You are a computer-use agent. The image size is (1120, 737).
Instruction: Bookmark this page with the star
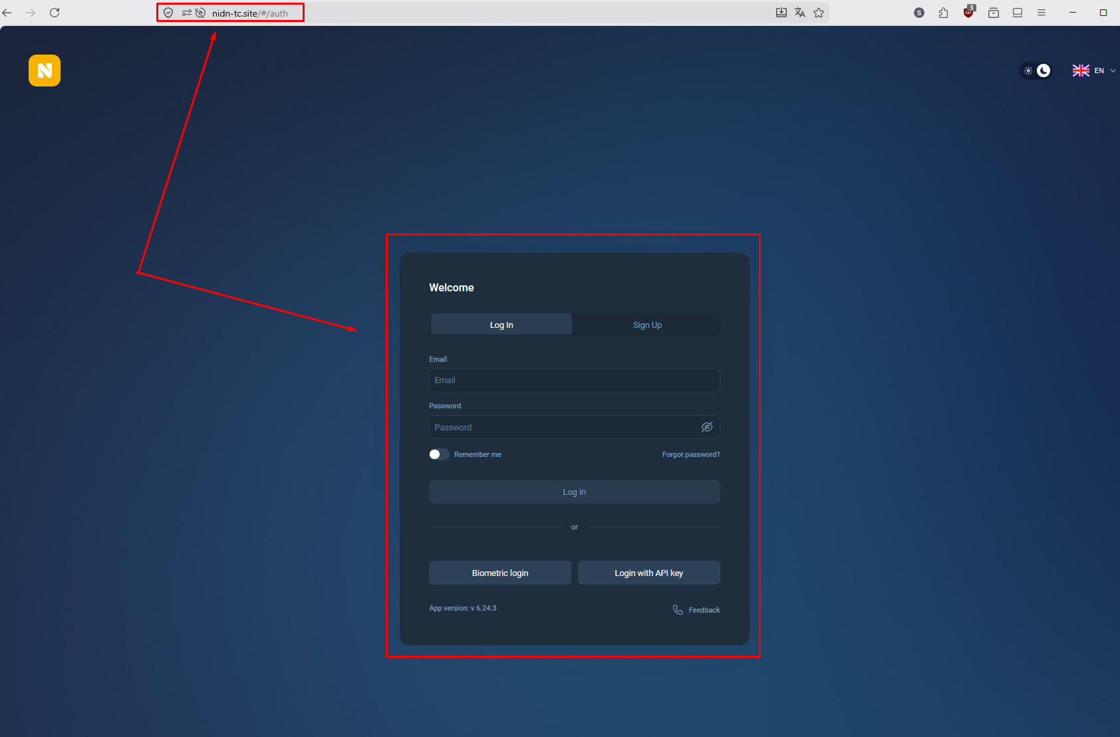(819, 13)
